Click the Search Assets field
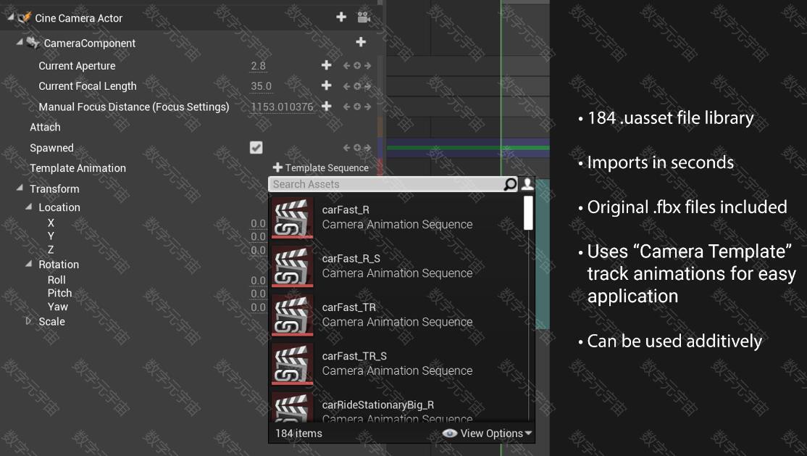This screenshot has height=456, width=807. (386, 184)
